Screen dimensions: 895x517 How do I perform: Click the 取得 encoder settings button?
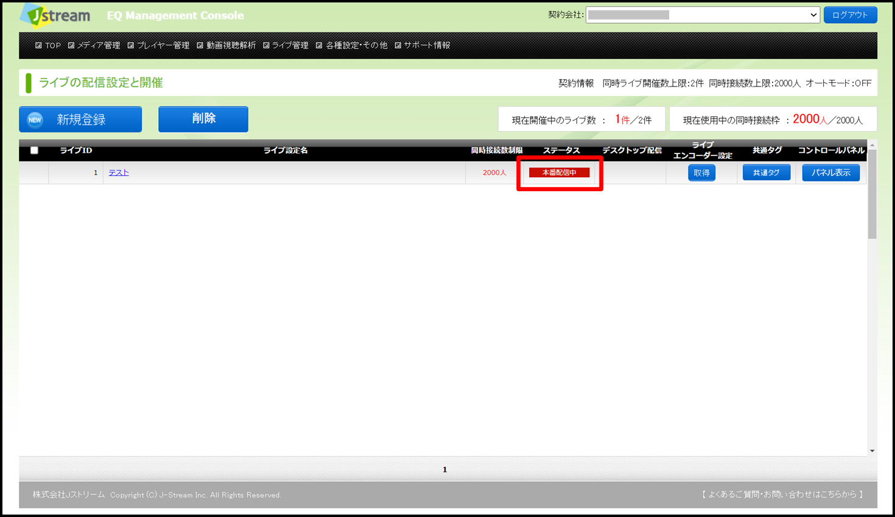[701, 173]
